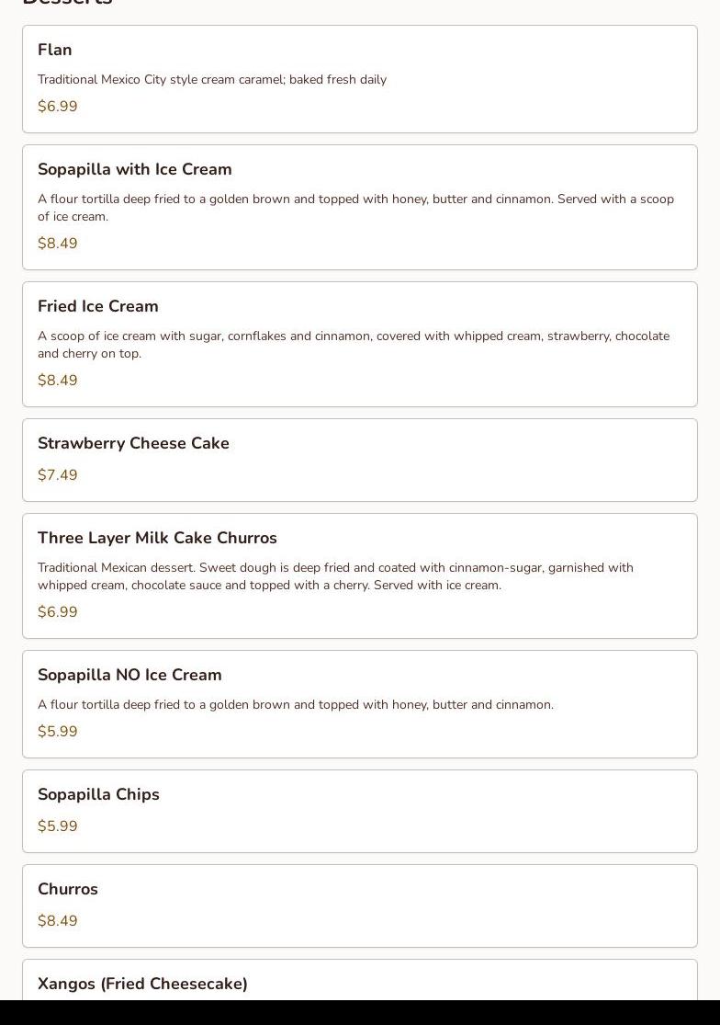Click the Flan description text
The height and width of the screenshot is (1025, 720).
pyautogui.click(x=212, y=80)
